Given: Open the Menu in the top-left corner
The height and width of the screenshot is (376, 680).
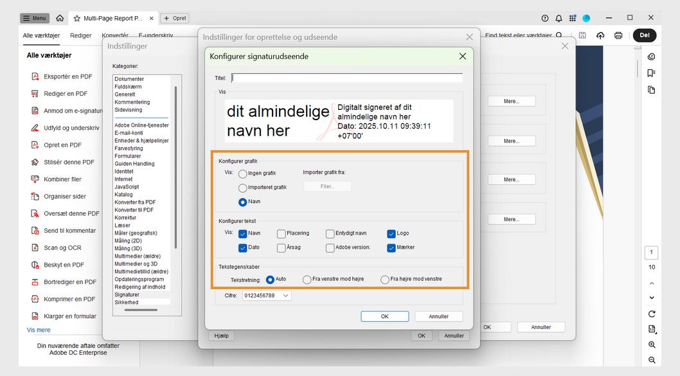Looking at the screenshot, I should 34,18.
